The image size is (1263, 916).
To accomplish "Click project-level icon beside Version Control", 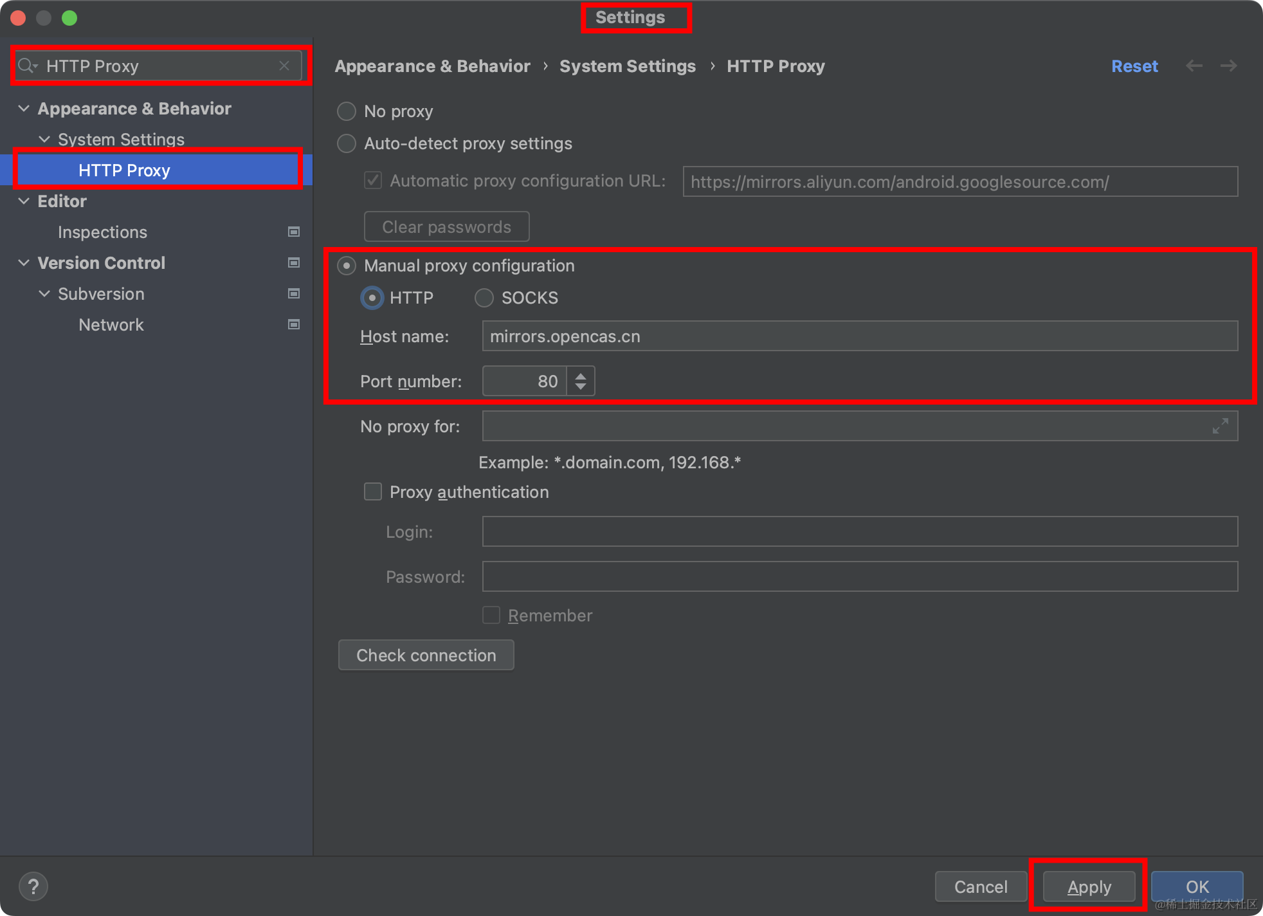I will coord(294,262).
